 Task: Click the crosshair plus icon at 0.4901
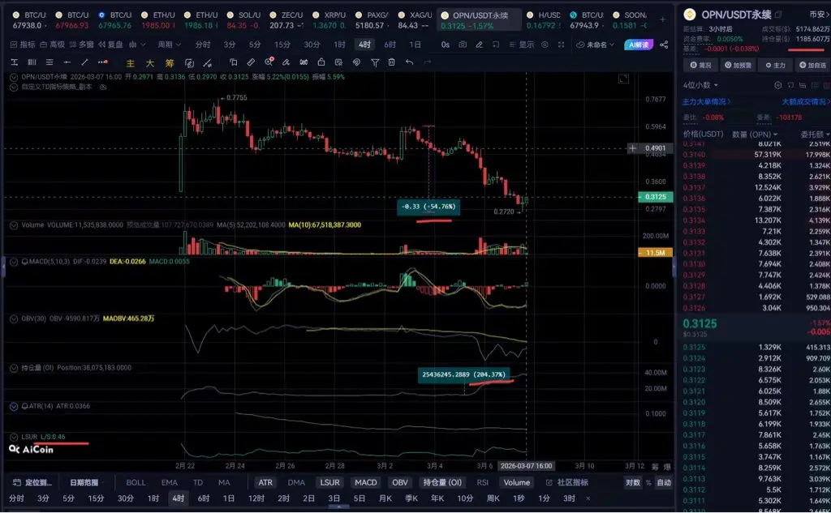pos(632,148)
